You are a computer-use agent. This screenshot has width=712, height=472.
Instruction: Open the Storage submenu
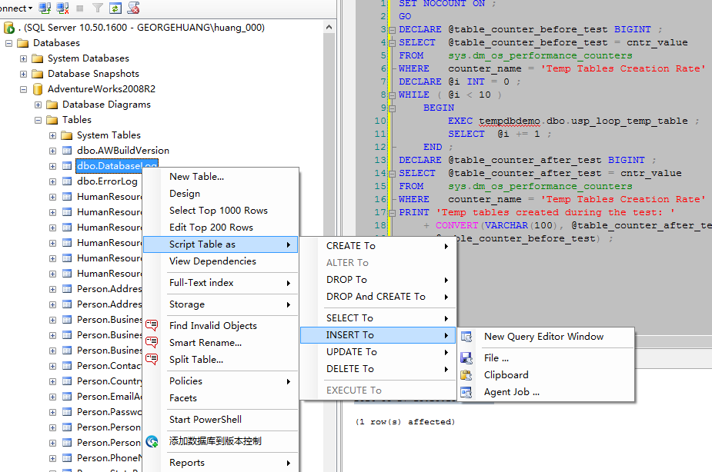[221, 304]
